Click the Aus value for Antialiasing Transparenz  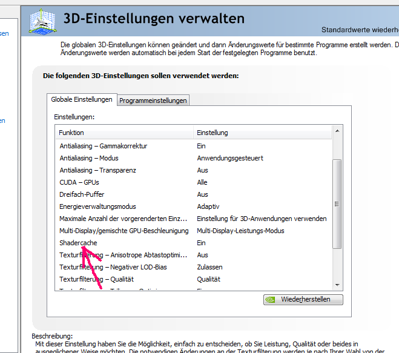(x=202, y=170)
